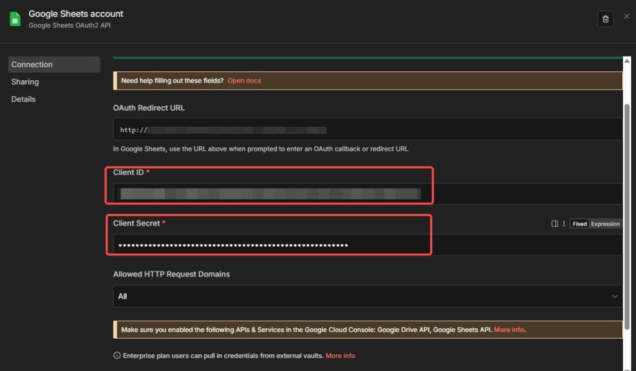The height and width of the screenshot is (371, 636).
Task: Click into the Client ID input field
Action: [x=366, y=194]
